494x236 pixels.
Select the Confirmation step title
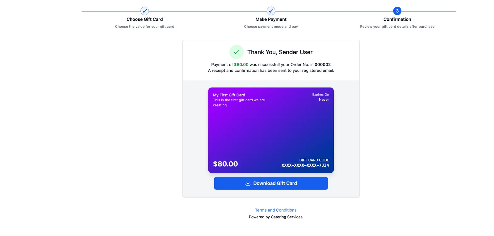coord(397,19)
